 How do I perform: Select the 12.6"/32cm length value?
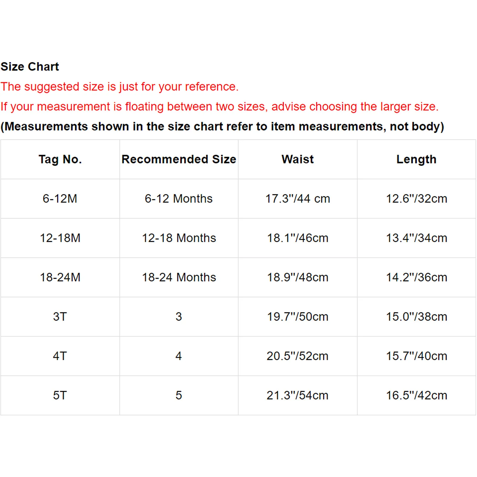(416, 199)
